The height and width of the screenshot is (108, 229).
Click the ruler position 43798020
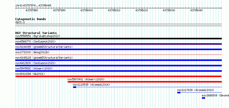pyautogui.click(x=142, y=10)
